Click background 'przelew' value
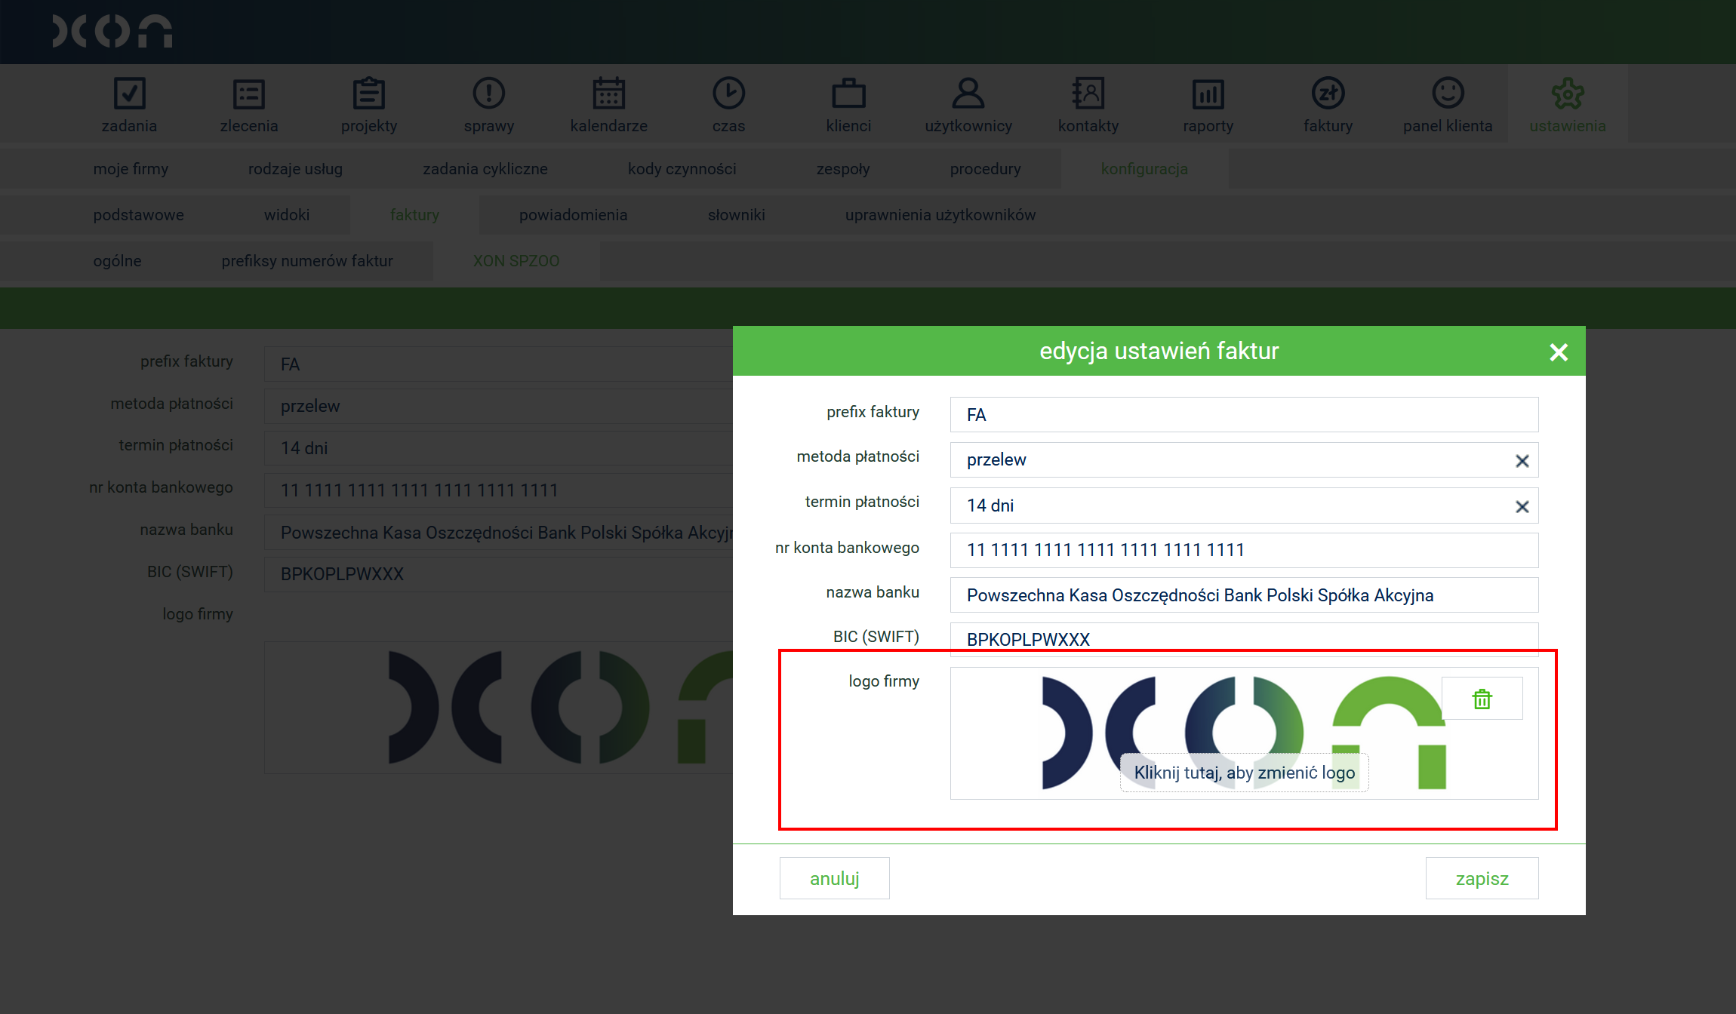1736x1014 pixels. pos(310,406)
